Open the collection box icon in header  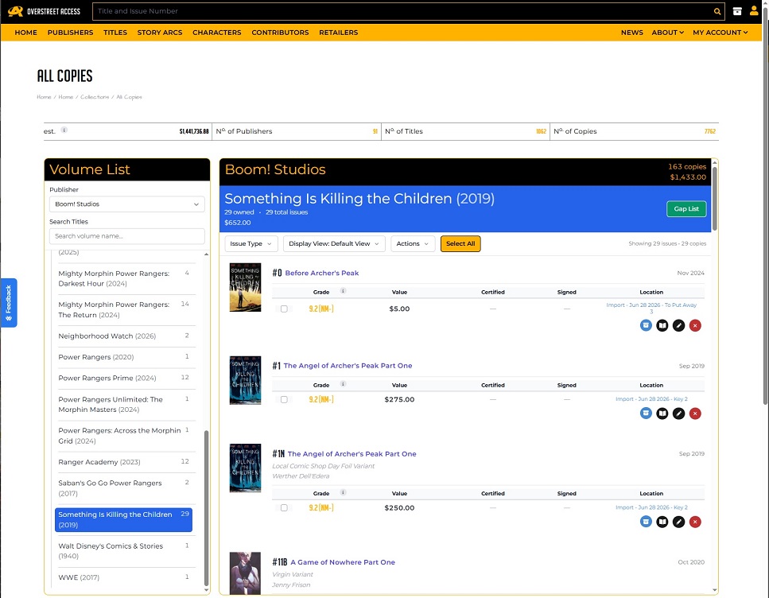tap(737, 11)
